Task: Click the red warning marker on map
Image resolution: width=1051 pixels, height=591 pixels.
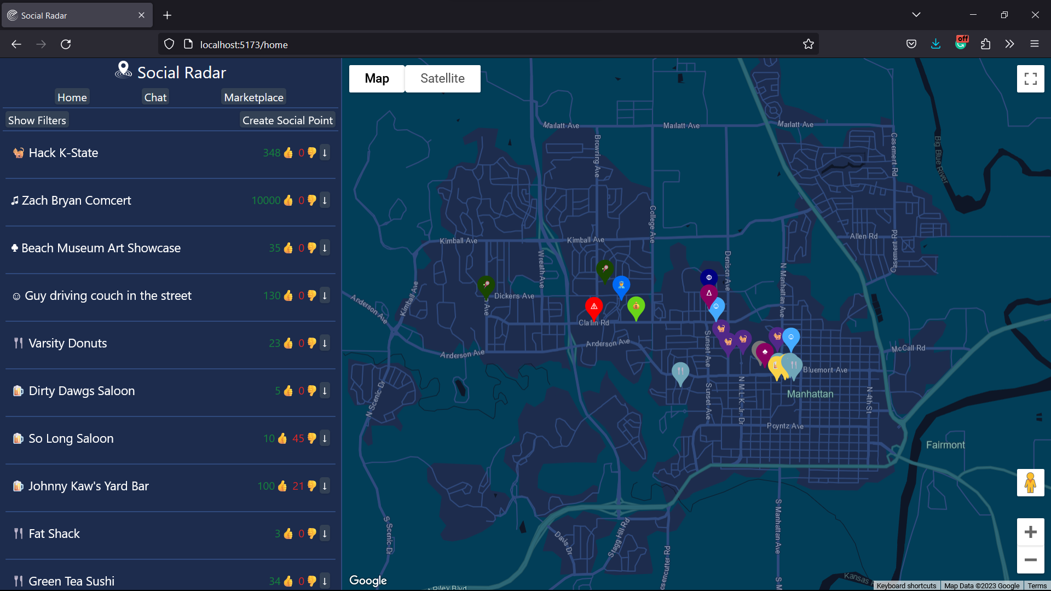Action: coord(594,307)
